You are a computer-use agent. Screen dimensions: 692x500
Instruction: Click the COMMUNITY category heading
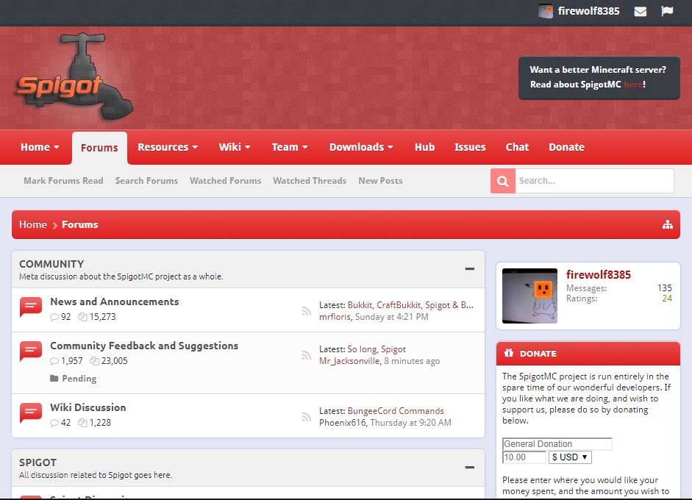pyautogui.click(x=51, y=264)
